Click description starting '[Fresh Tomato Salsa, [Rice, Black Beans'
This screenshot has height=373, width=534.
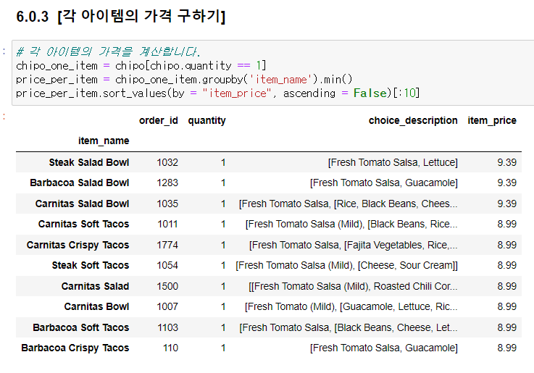(x=348, y=204)
